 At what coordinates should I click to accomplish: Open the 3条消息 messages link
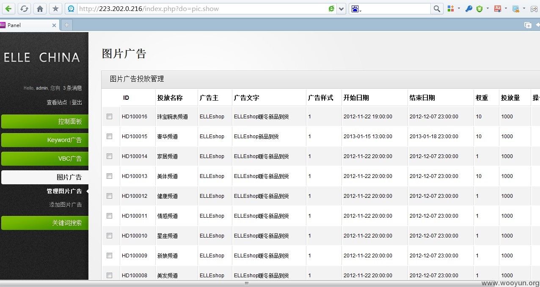[72, 88]
